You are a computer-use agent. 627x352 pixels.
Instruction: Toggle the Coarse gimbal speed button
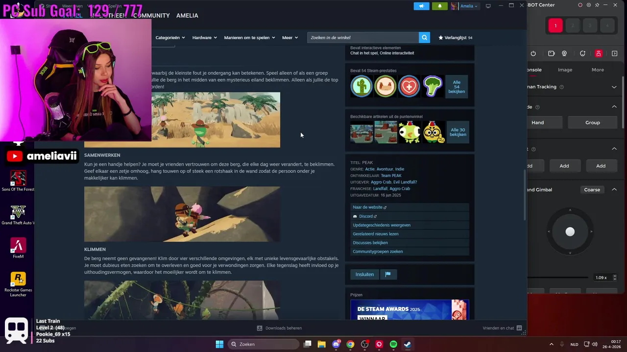pos(592,190)
